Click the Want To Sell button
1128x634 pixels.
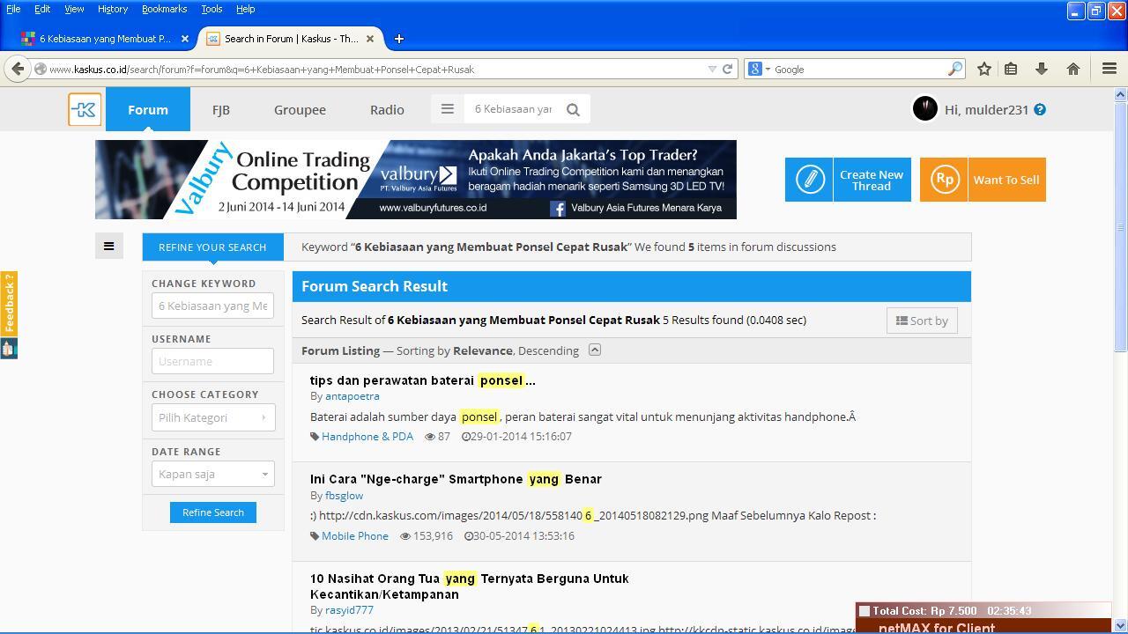click(x=983, y=180)
